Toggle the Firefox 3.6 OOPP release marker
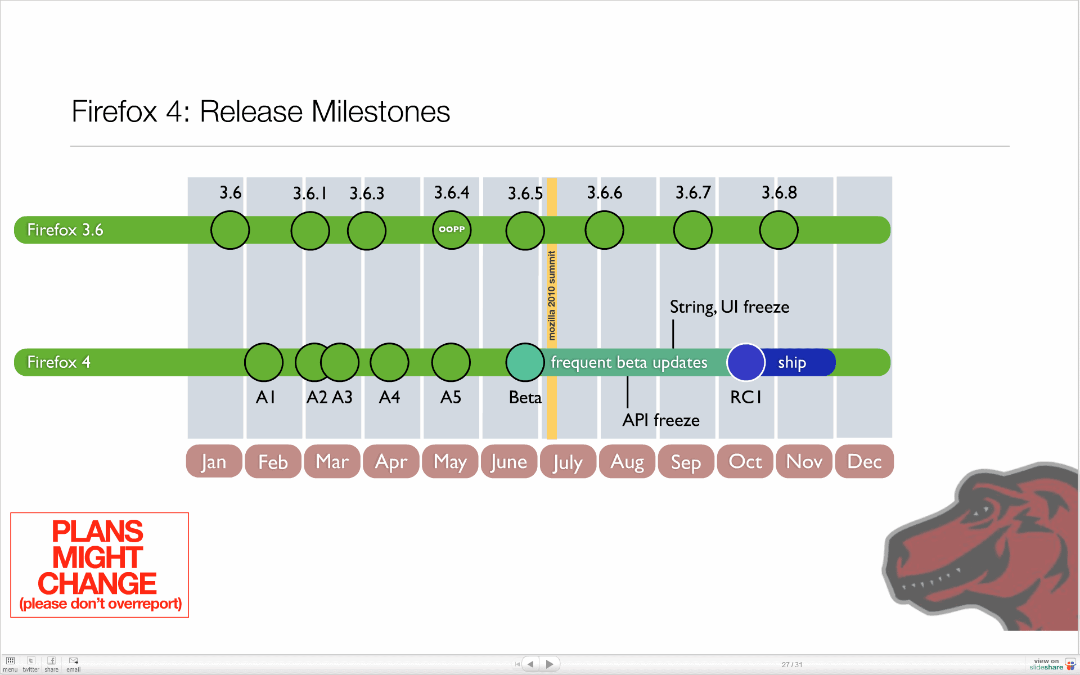Viewport: 1080px width, 675px height. [x=451, y=228]
